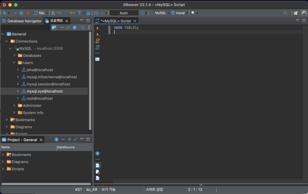Click the 커밋 (Commit) toolbar button
Image resolution: width=308 pixels, height=194 pixels.
(57, 13)
